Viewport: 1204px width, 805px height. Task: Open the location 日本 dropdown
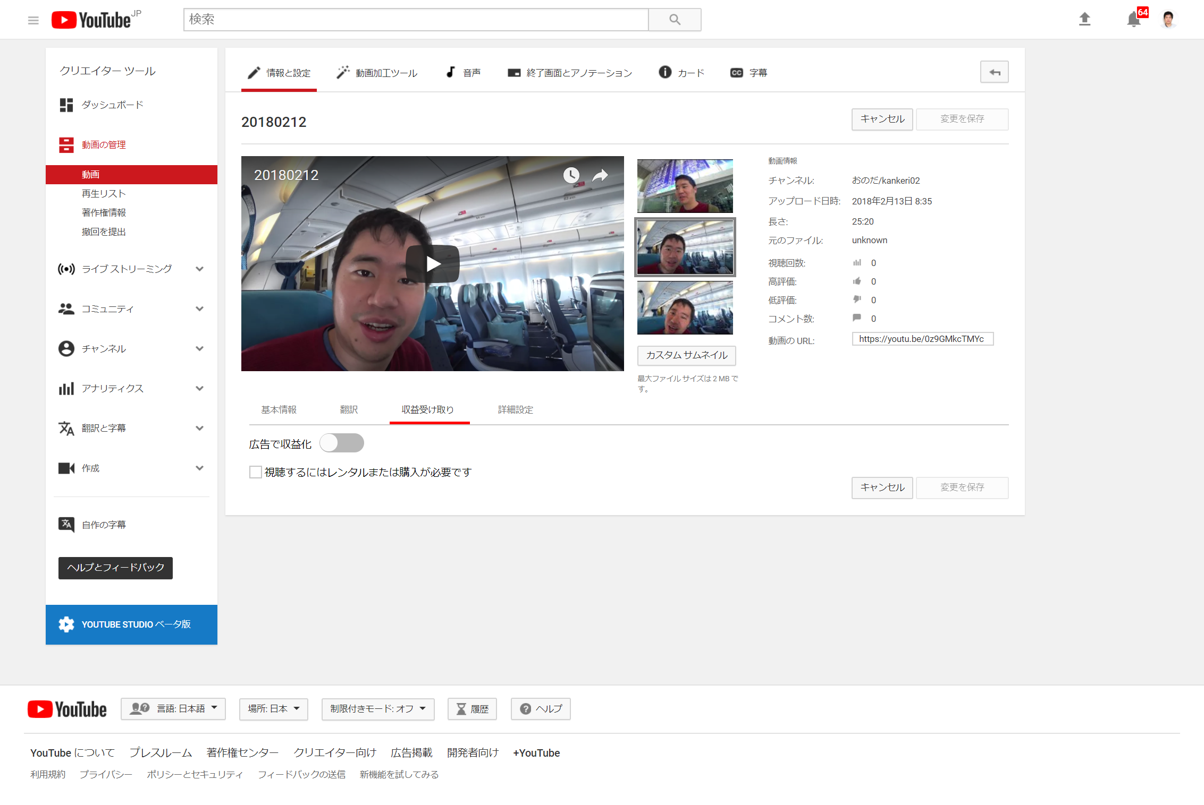[x=274, y=709]
